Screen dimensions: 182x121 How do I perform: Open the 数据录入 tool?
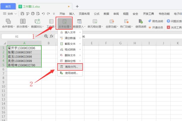tap(79, 23)
